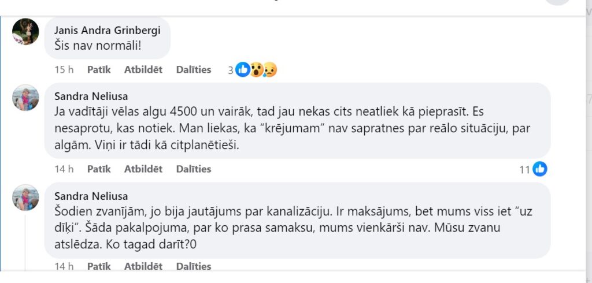Reply to comment about 'krējumam'
This screenshot has height=283, width=592.
(x=143, y=169)
